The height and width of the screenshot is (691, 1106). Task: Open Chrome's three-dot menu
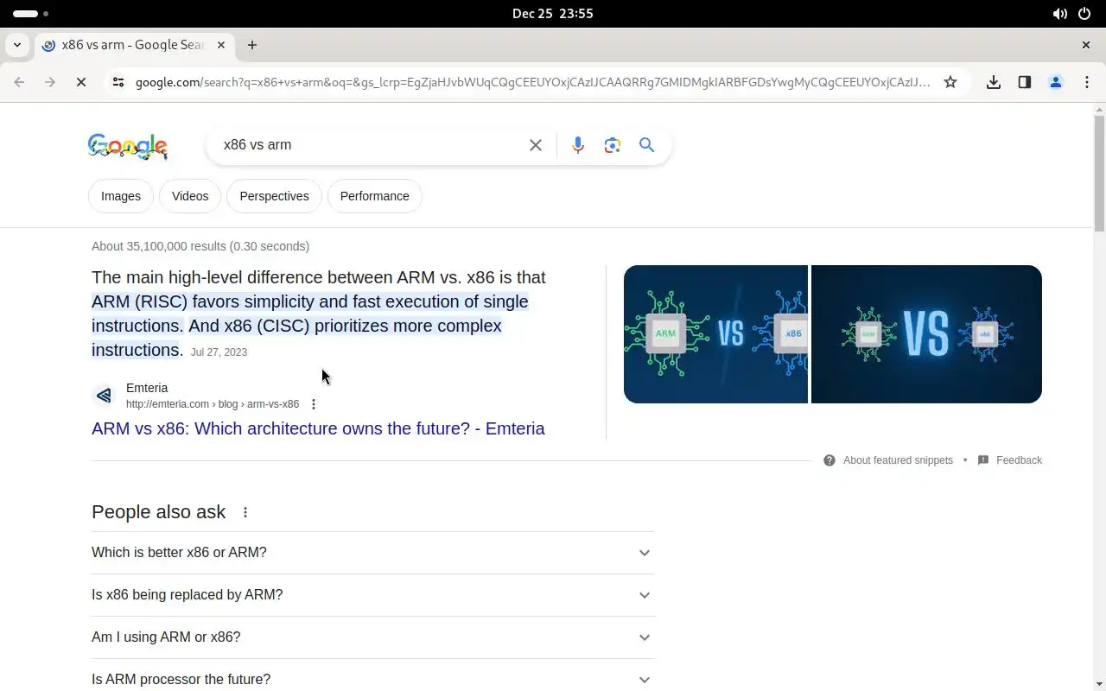click(1086, 82)
